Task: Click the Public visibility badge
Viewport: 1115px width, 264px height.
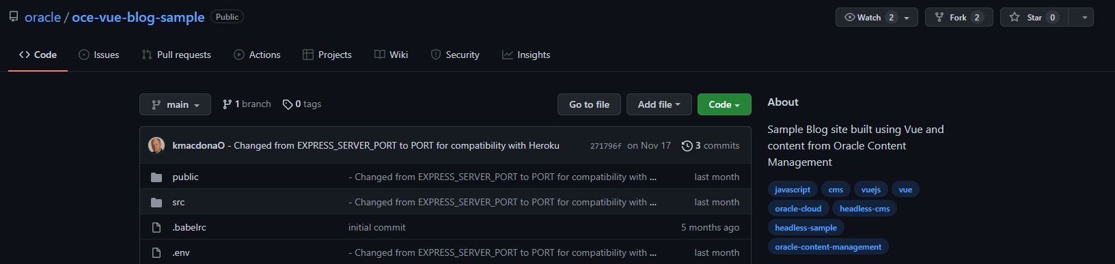Action: tap(227, 17)
